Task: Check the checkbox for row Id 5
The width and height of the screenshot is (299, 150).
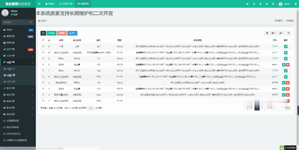Action: [x=43, y=83]
